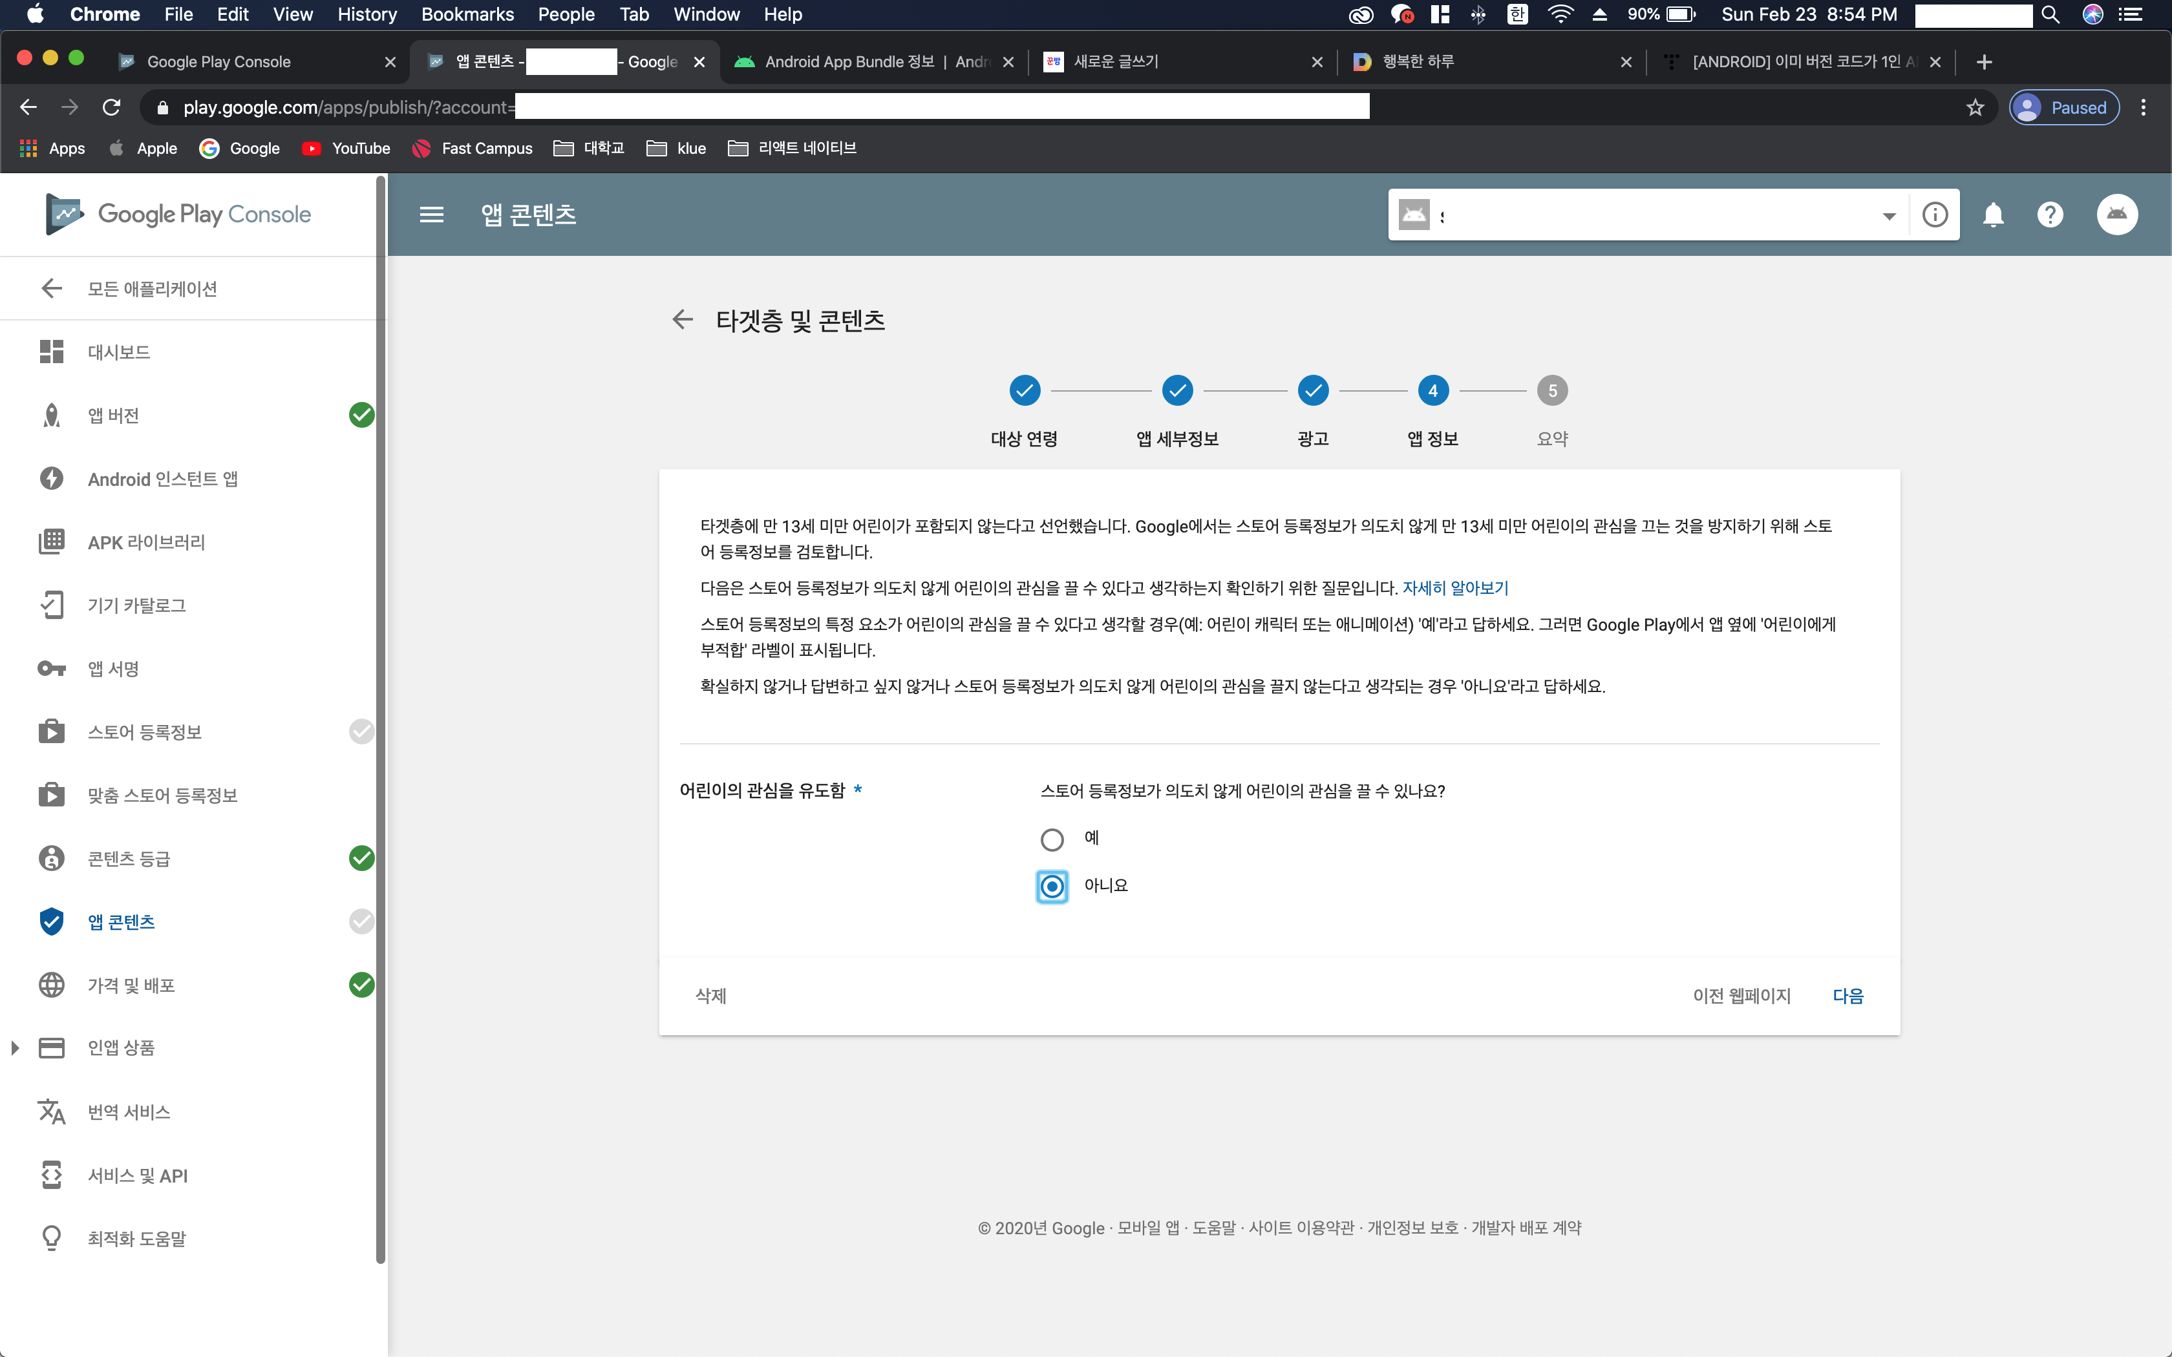This screenshot has width=2172, height=1357.
Task: Click the 다음 button
Action: (1847, 995)
